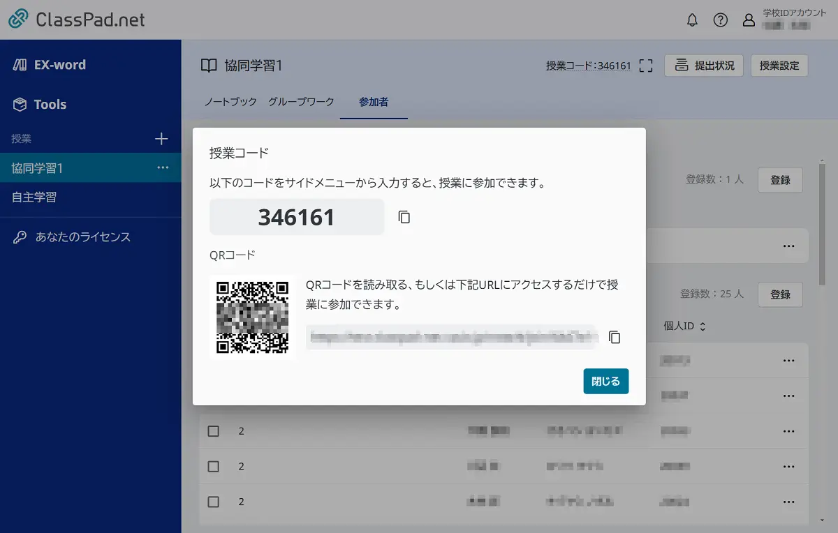Open the 学校IDアカウント user profile icon
The height and width of the screenshot is (533, 838).
point(749,20)
